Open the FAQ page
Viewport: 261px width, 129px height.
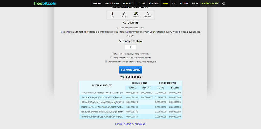[x=174, y=3]
